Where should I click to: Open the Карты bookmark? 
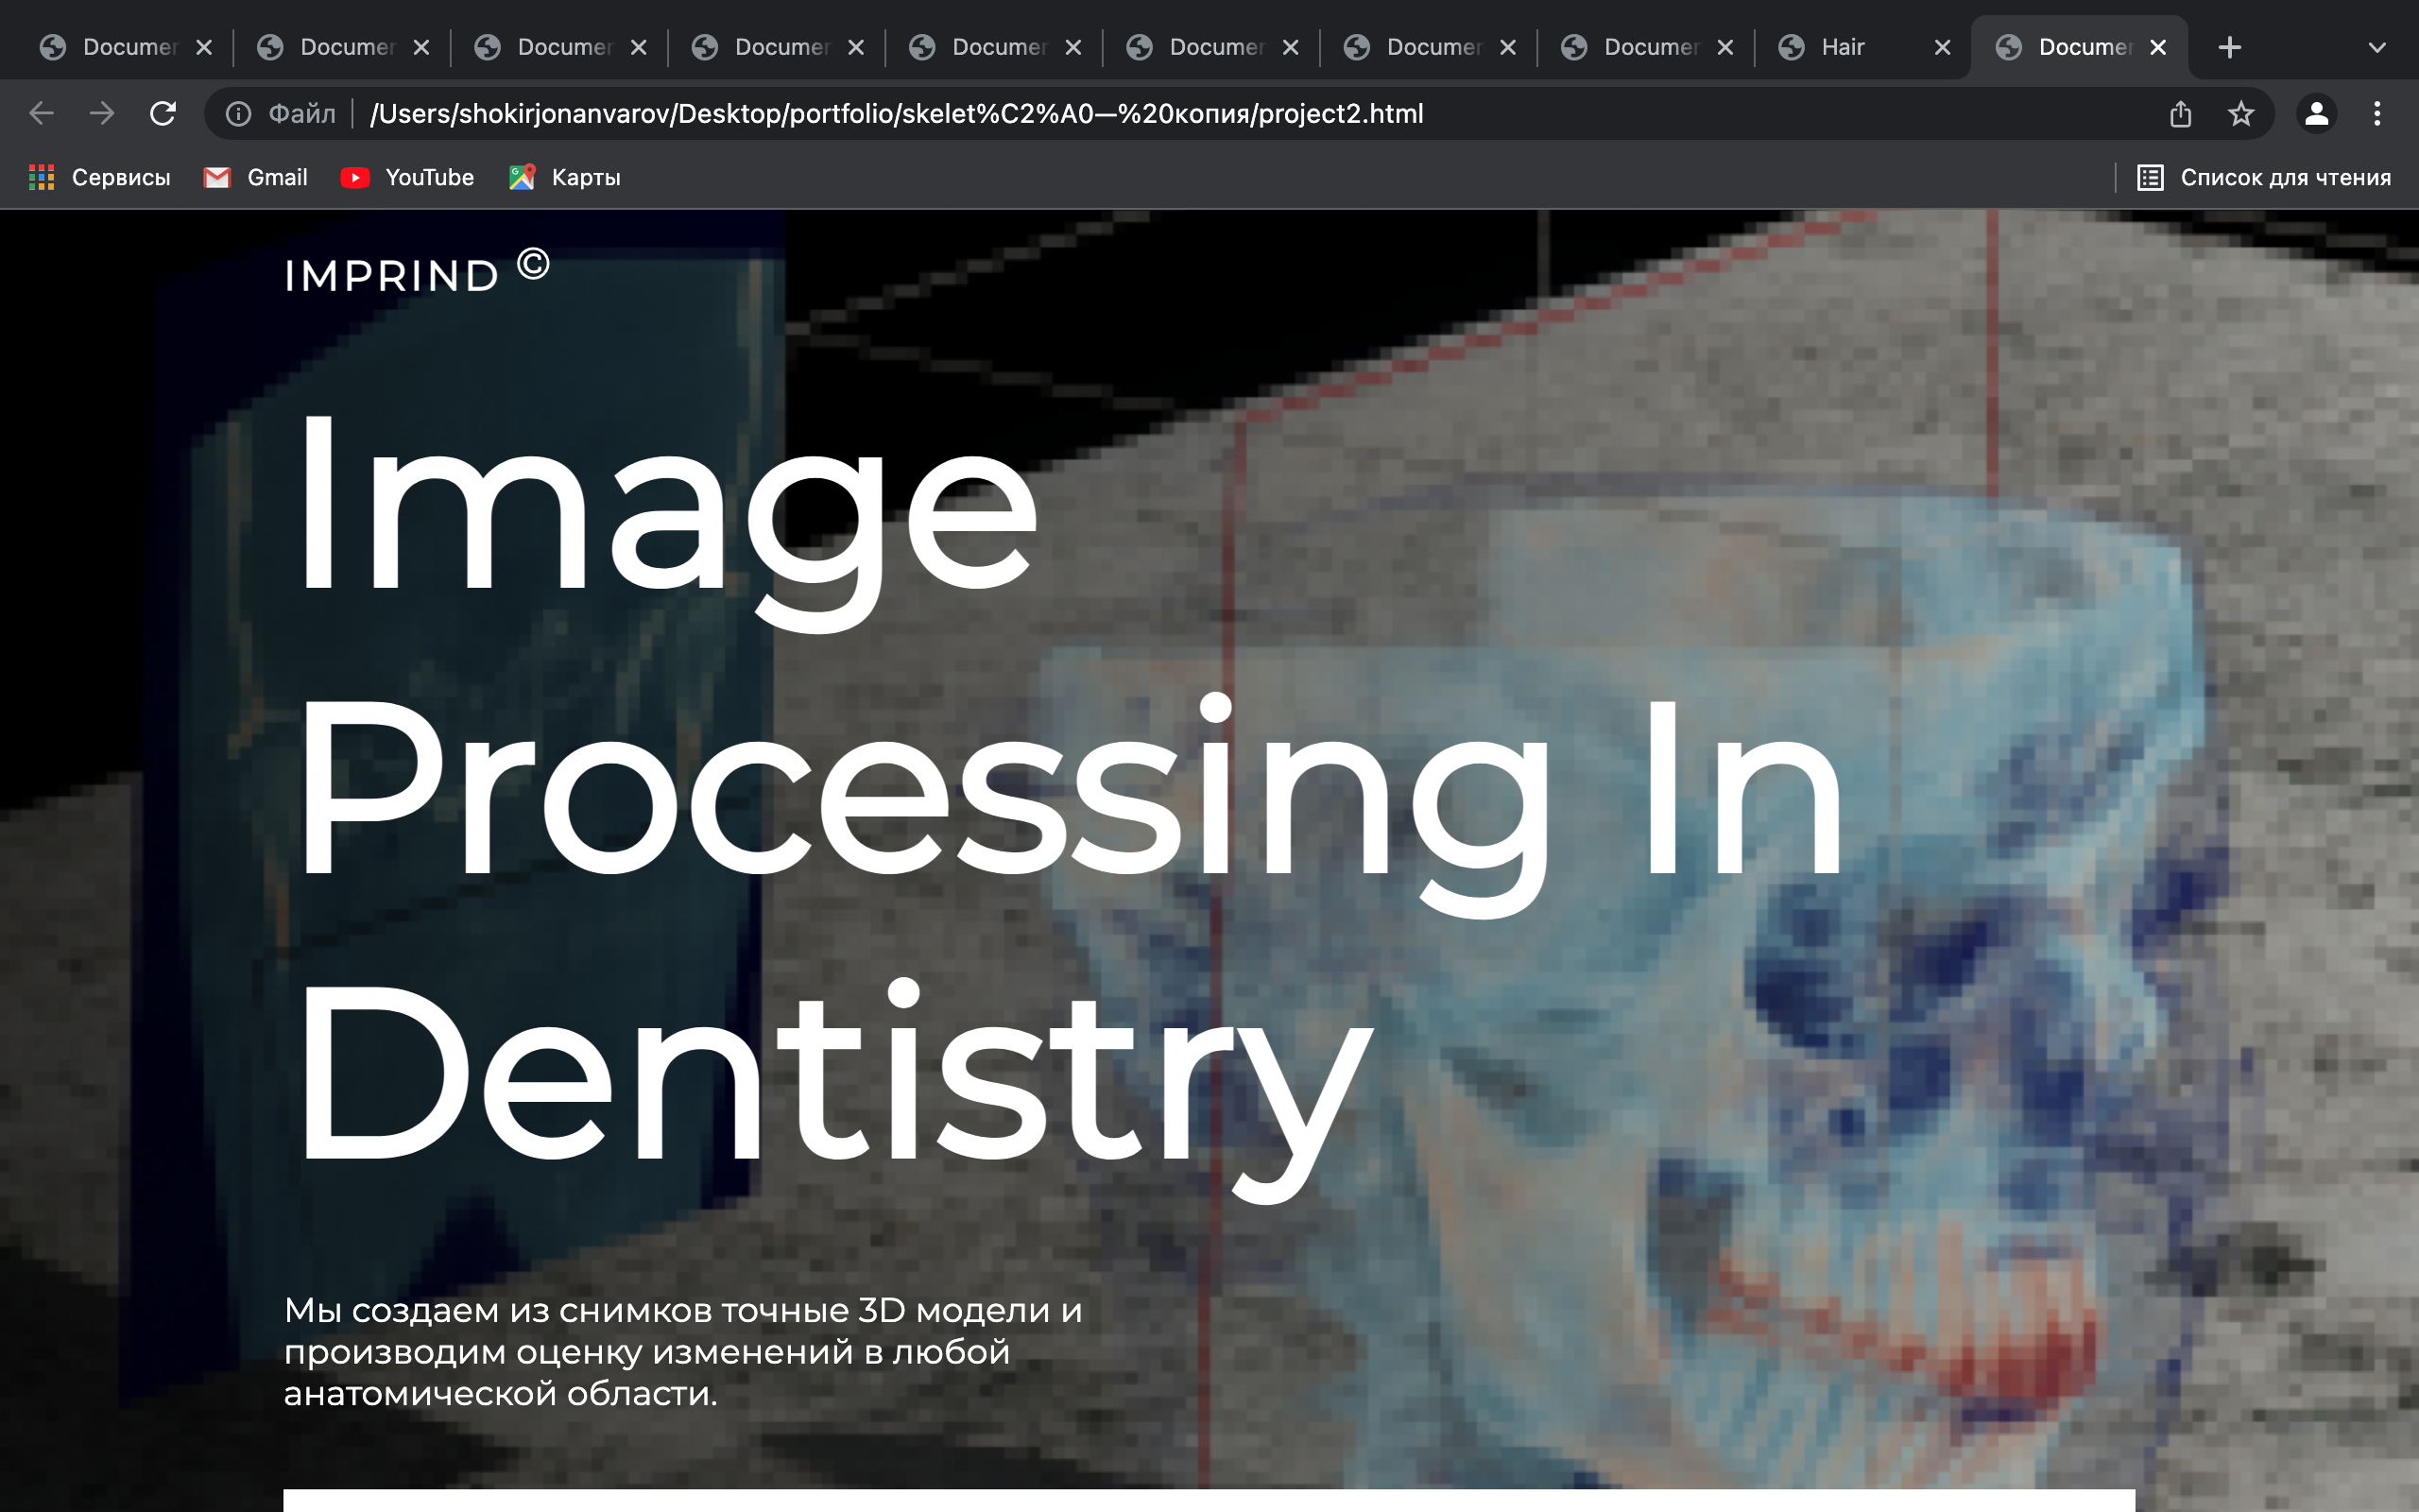point(565,177)
